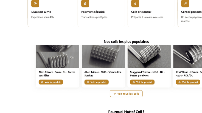View the Krak'Cloud 2,5mm product
Image resolution: width=202 pixels, height=113 pixels.
pos(188,82)
